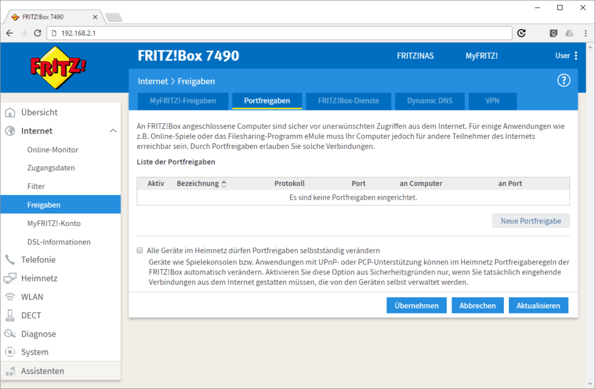Image resolution: width=595 pixels, height=389 pixels.
Task: Click the Übersicht house icon
Action: click(10, 112)
